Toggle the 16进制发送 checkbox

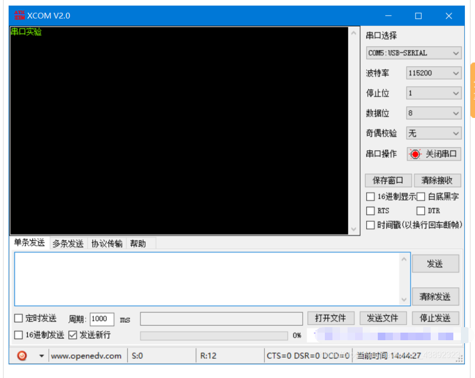tap(19, 335)
